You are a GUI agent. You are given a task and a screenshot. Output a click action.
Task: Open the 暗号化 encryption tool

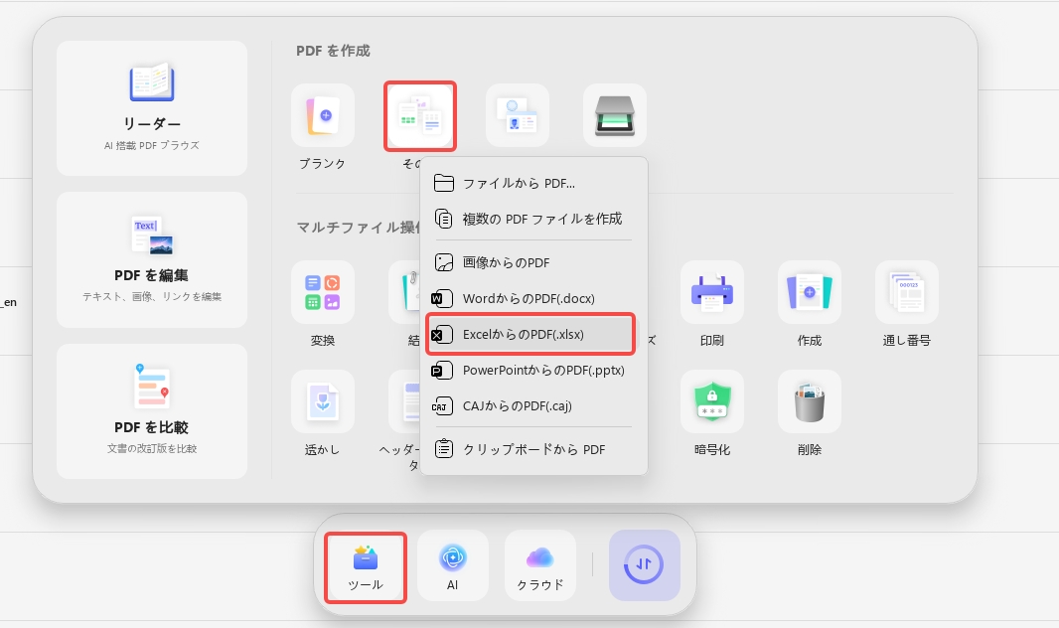[x=712, y=401]
